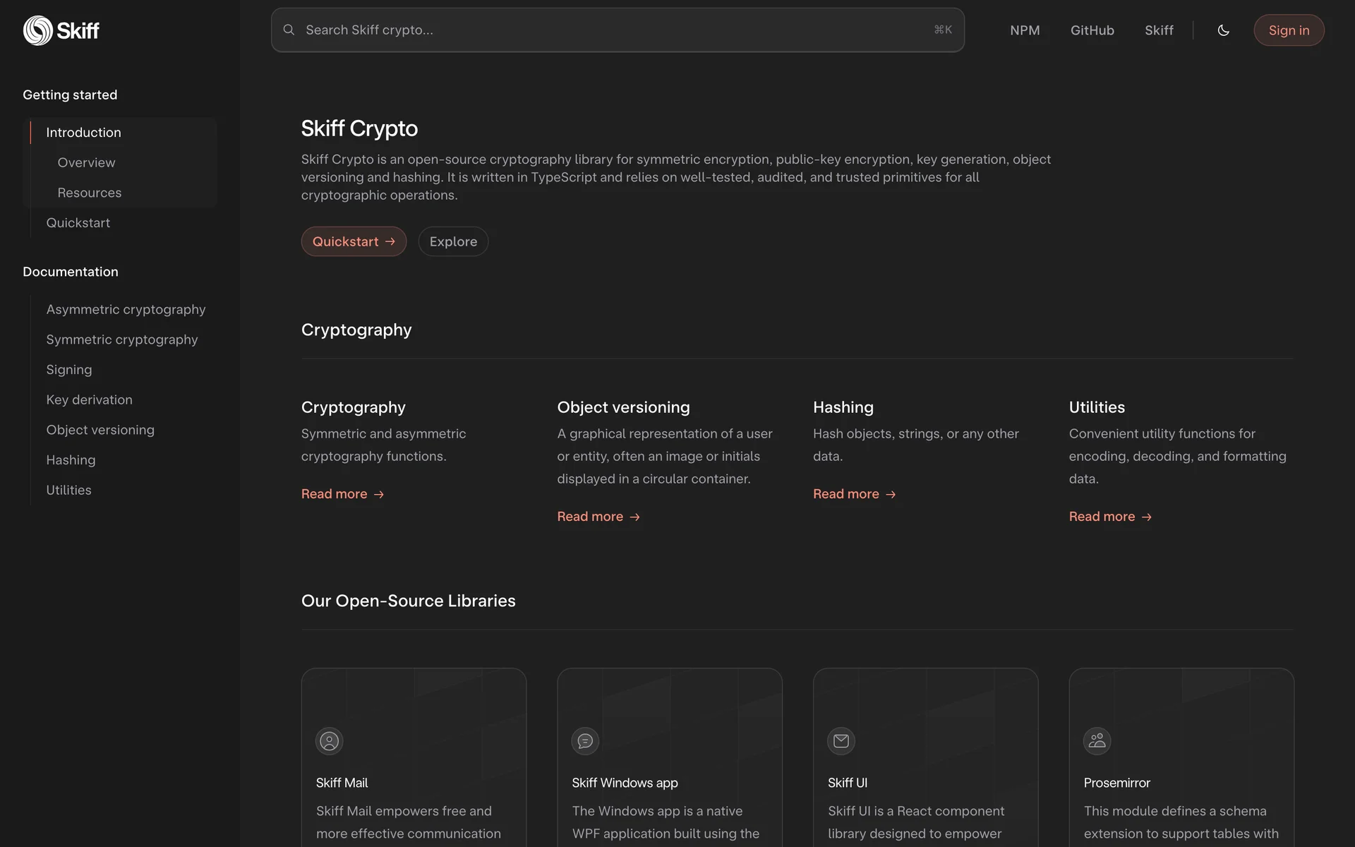Click the Sign in button
The width and height of the screenshot is (1355, 847).
[x=1288, y=30]
